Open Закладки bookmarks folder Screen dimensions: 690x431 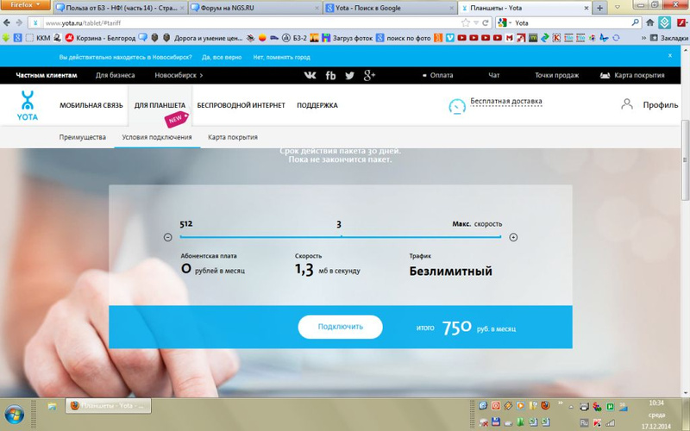tap(670, 38)
